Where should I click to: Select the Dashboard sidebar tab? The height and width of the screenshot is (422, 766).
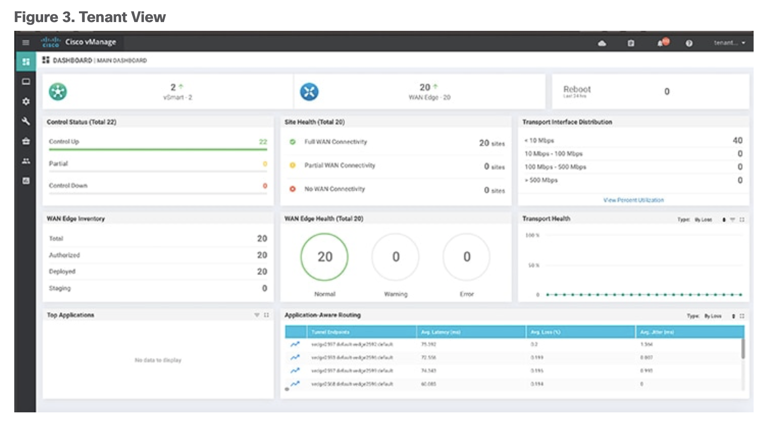click(x=26, y=62)
